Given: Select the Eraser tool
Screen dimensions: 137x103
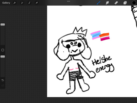Looking at the screenshot, I should (116, 3).
